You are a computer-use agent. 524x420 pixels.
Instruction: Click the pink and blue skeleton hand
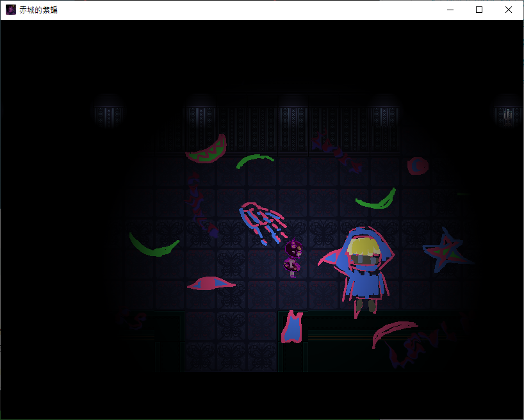(263, 223)
